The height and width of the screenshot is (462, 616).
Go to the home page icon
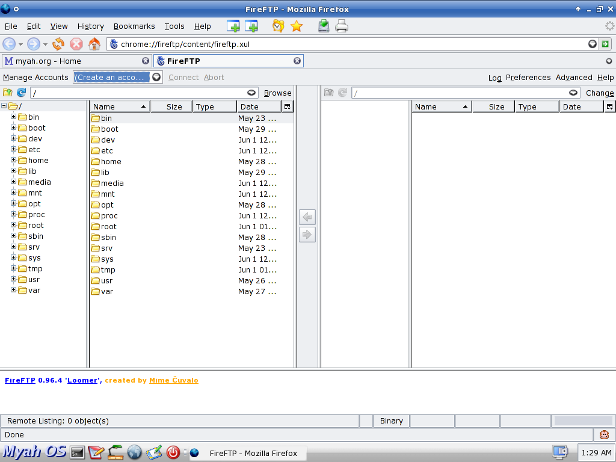coord(94,44)
